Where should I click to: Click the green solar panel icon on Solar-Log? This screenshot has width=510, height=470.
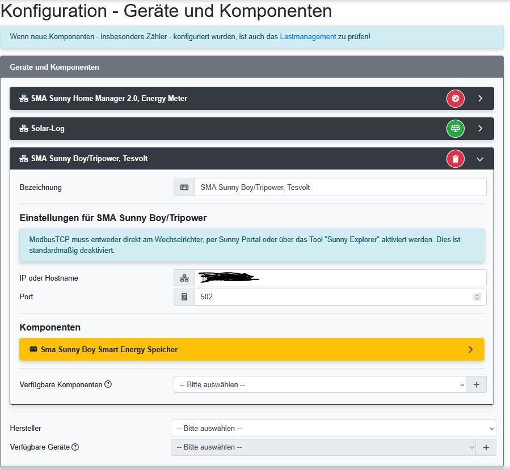[x=455, y=129]
